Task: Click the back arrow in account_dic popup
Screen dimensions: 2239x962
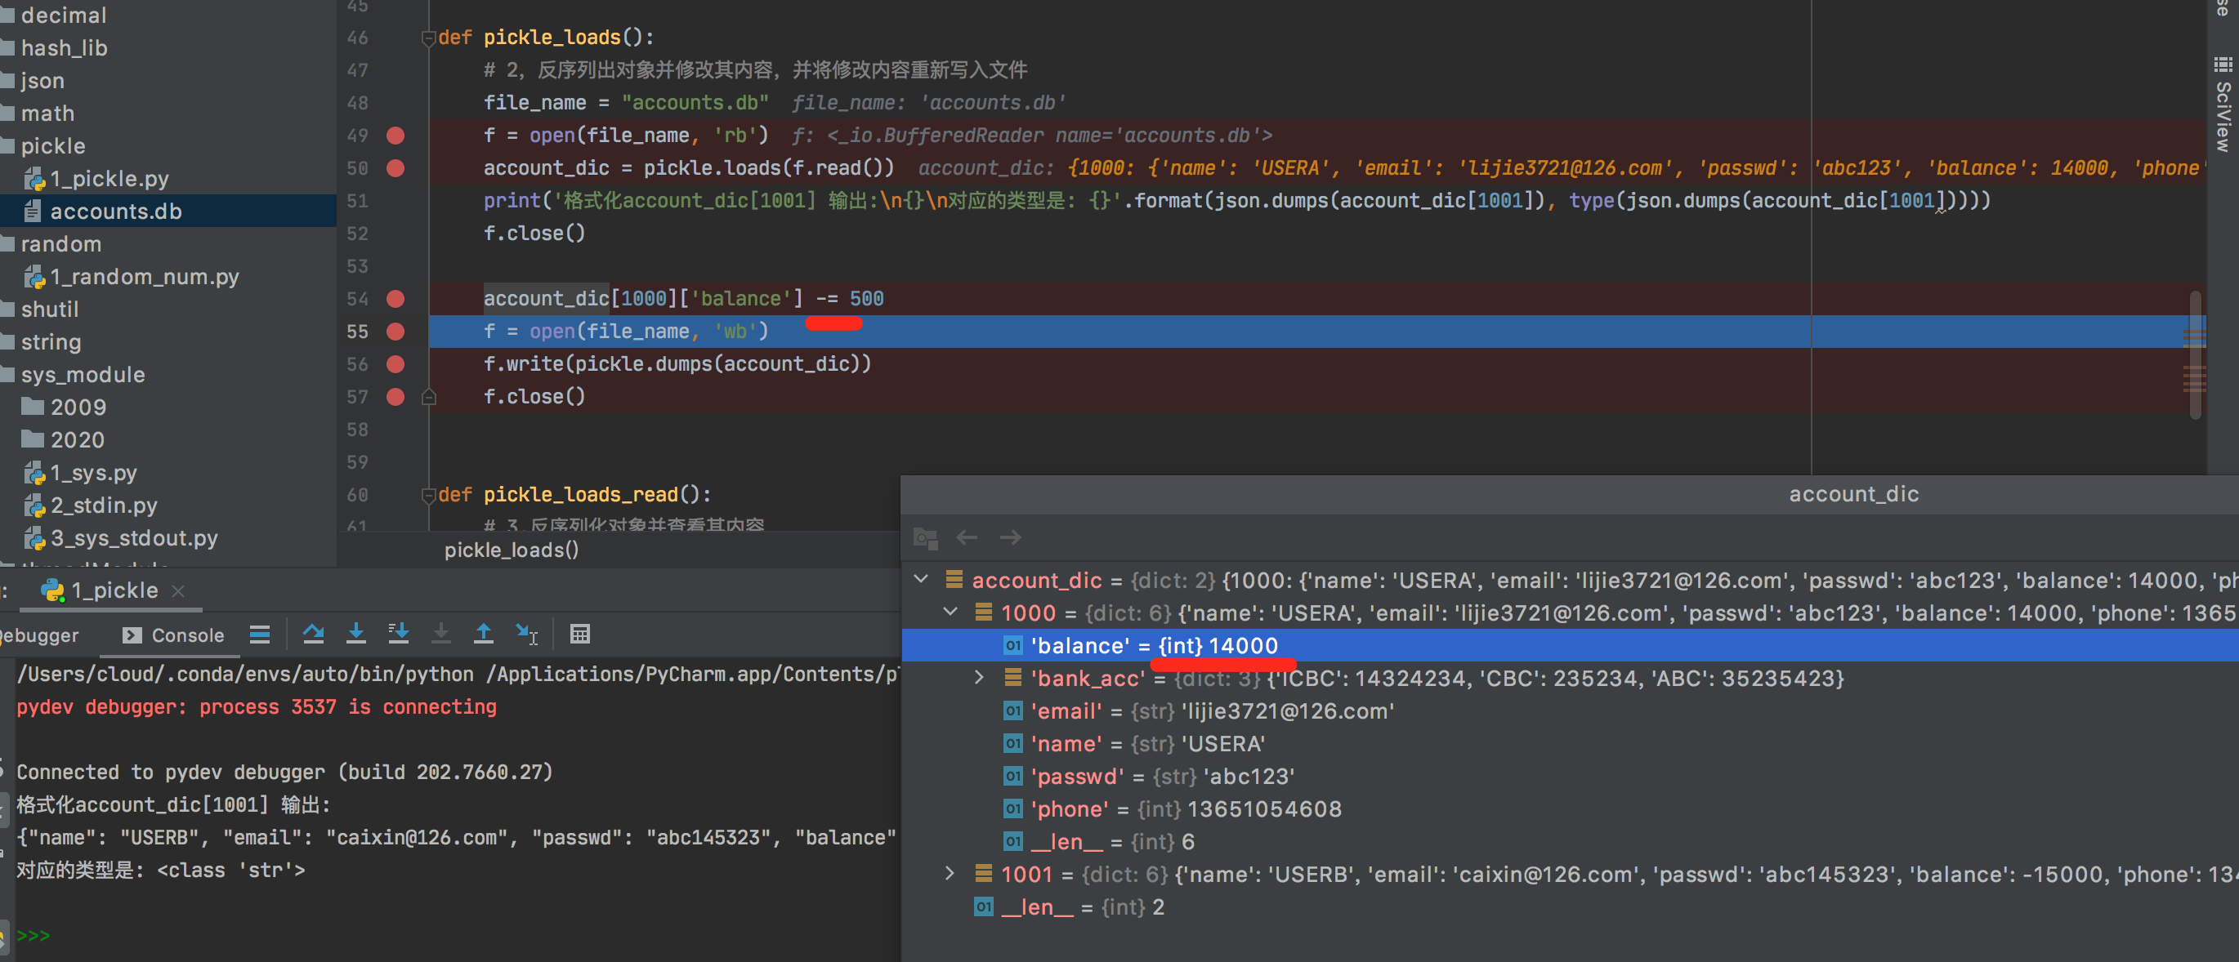Action: pyautogui.click(x=967, y=538)
